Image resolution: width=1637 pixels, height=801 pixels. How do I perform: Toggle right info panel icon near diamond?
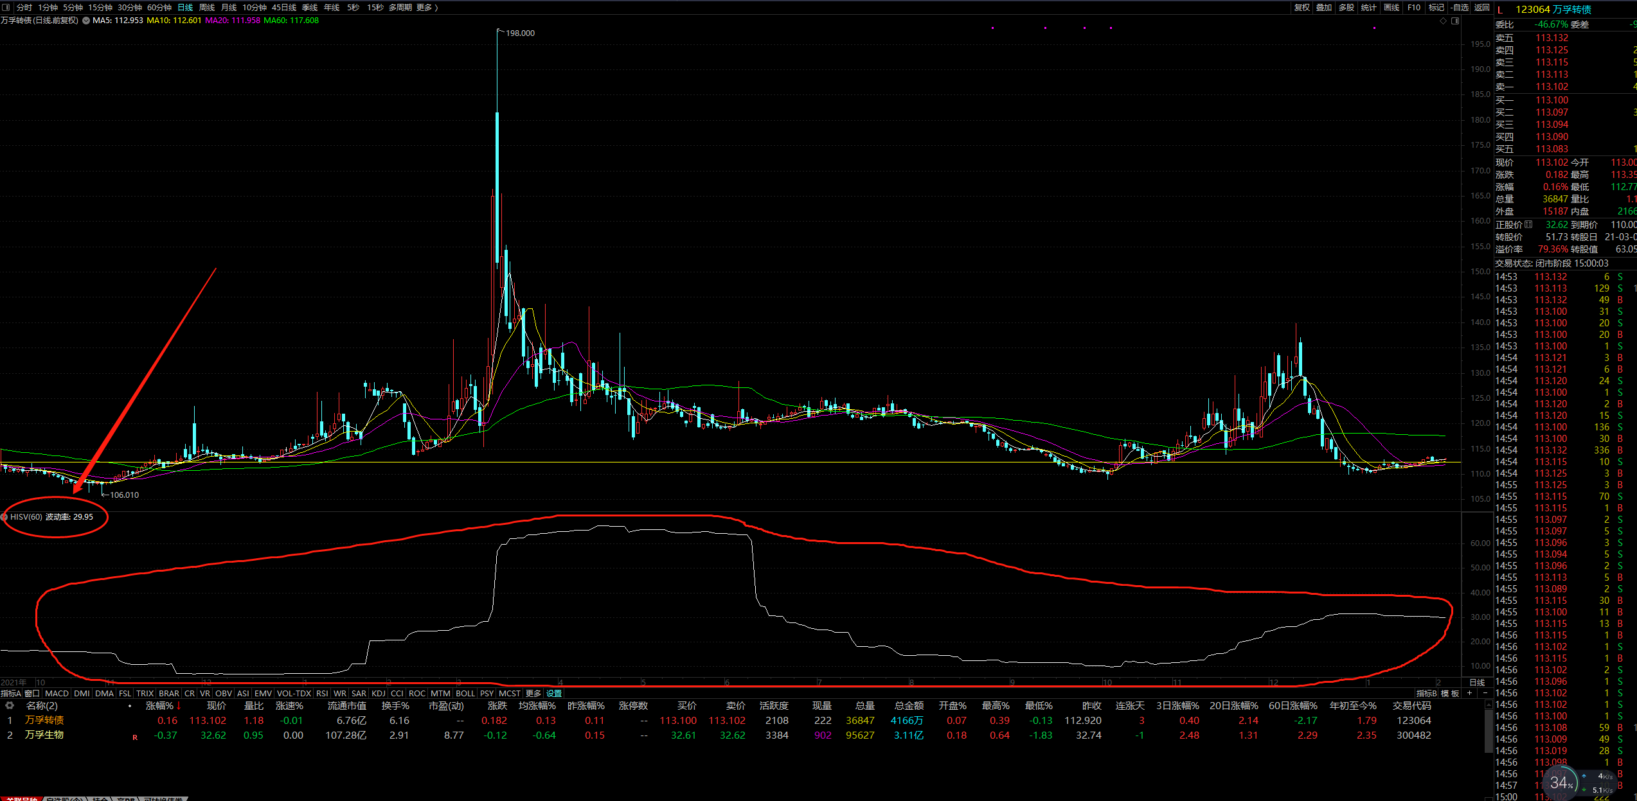pos(1455,21)
